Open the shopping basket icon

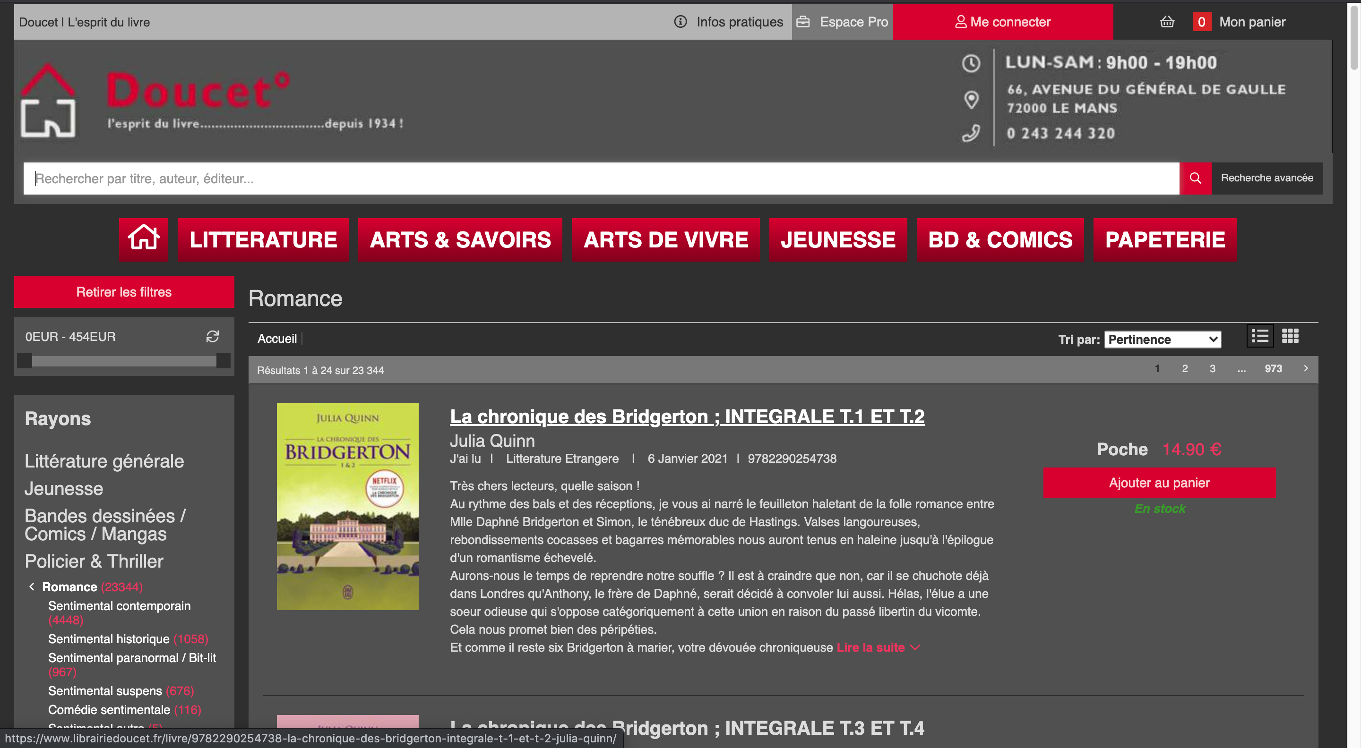click(x=1167, y=22)
